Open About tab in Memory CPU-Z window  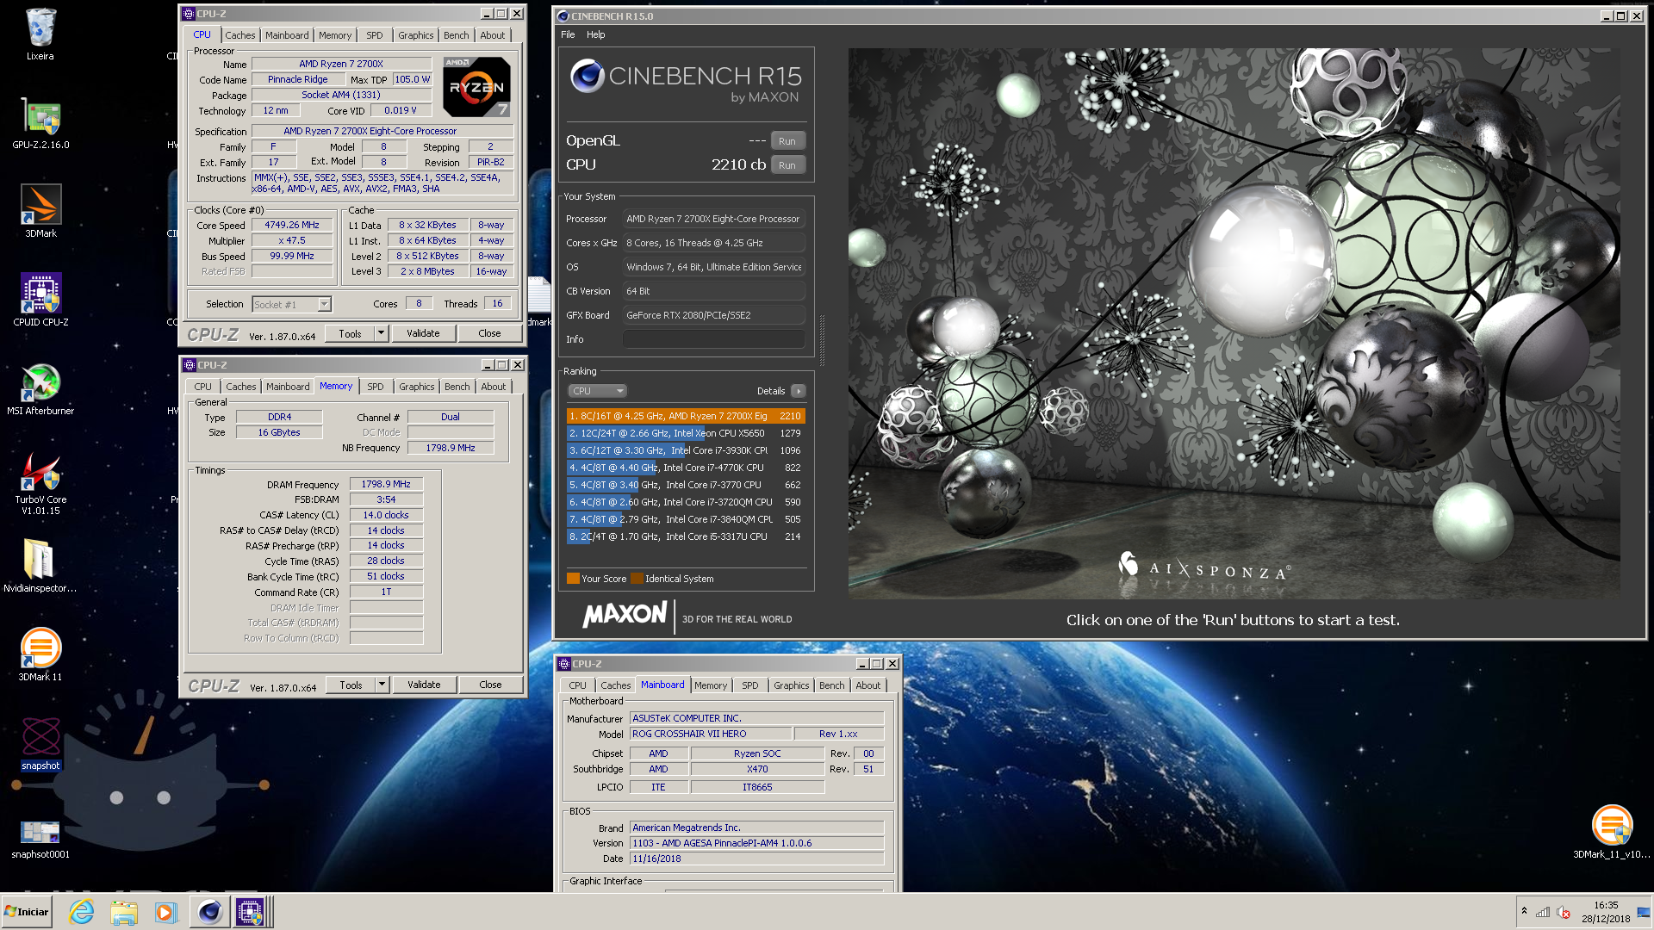point(494,387)
